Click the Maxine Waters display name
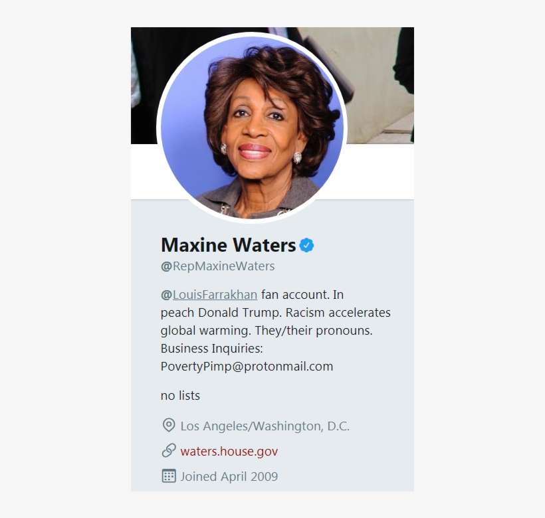Screen dimensions: 545x518 point(229,245)
